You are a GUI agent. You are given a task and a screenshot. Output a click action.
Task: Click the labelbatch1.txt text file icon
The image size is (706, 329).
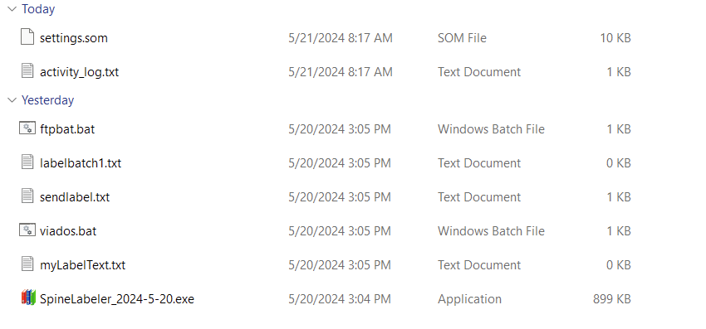coord(27,162)
